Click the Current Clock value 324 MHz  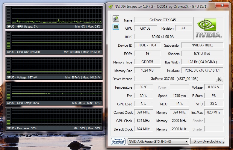[x=143, y=112]
